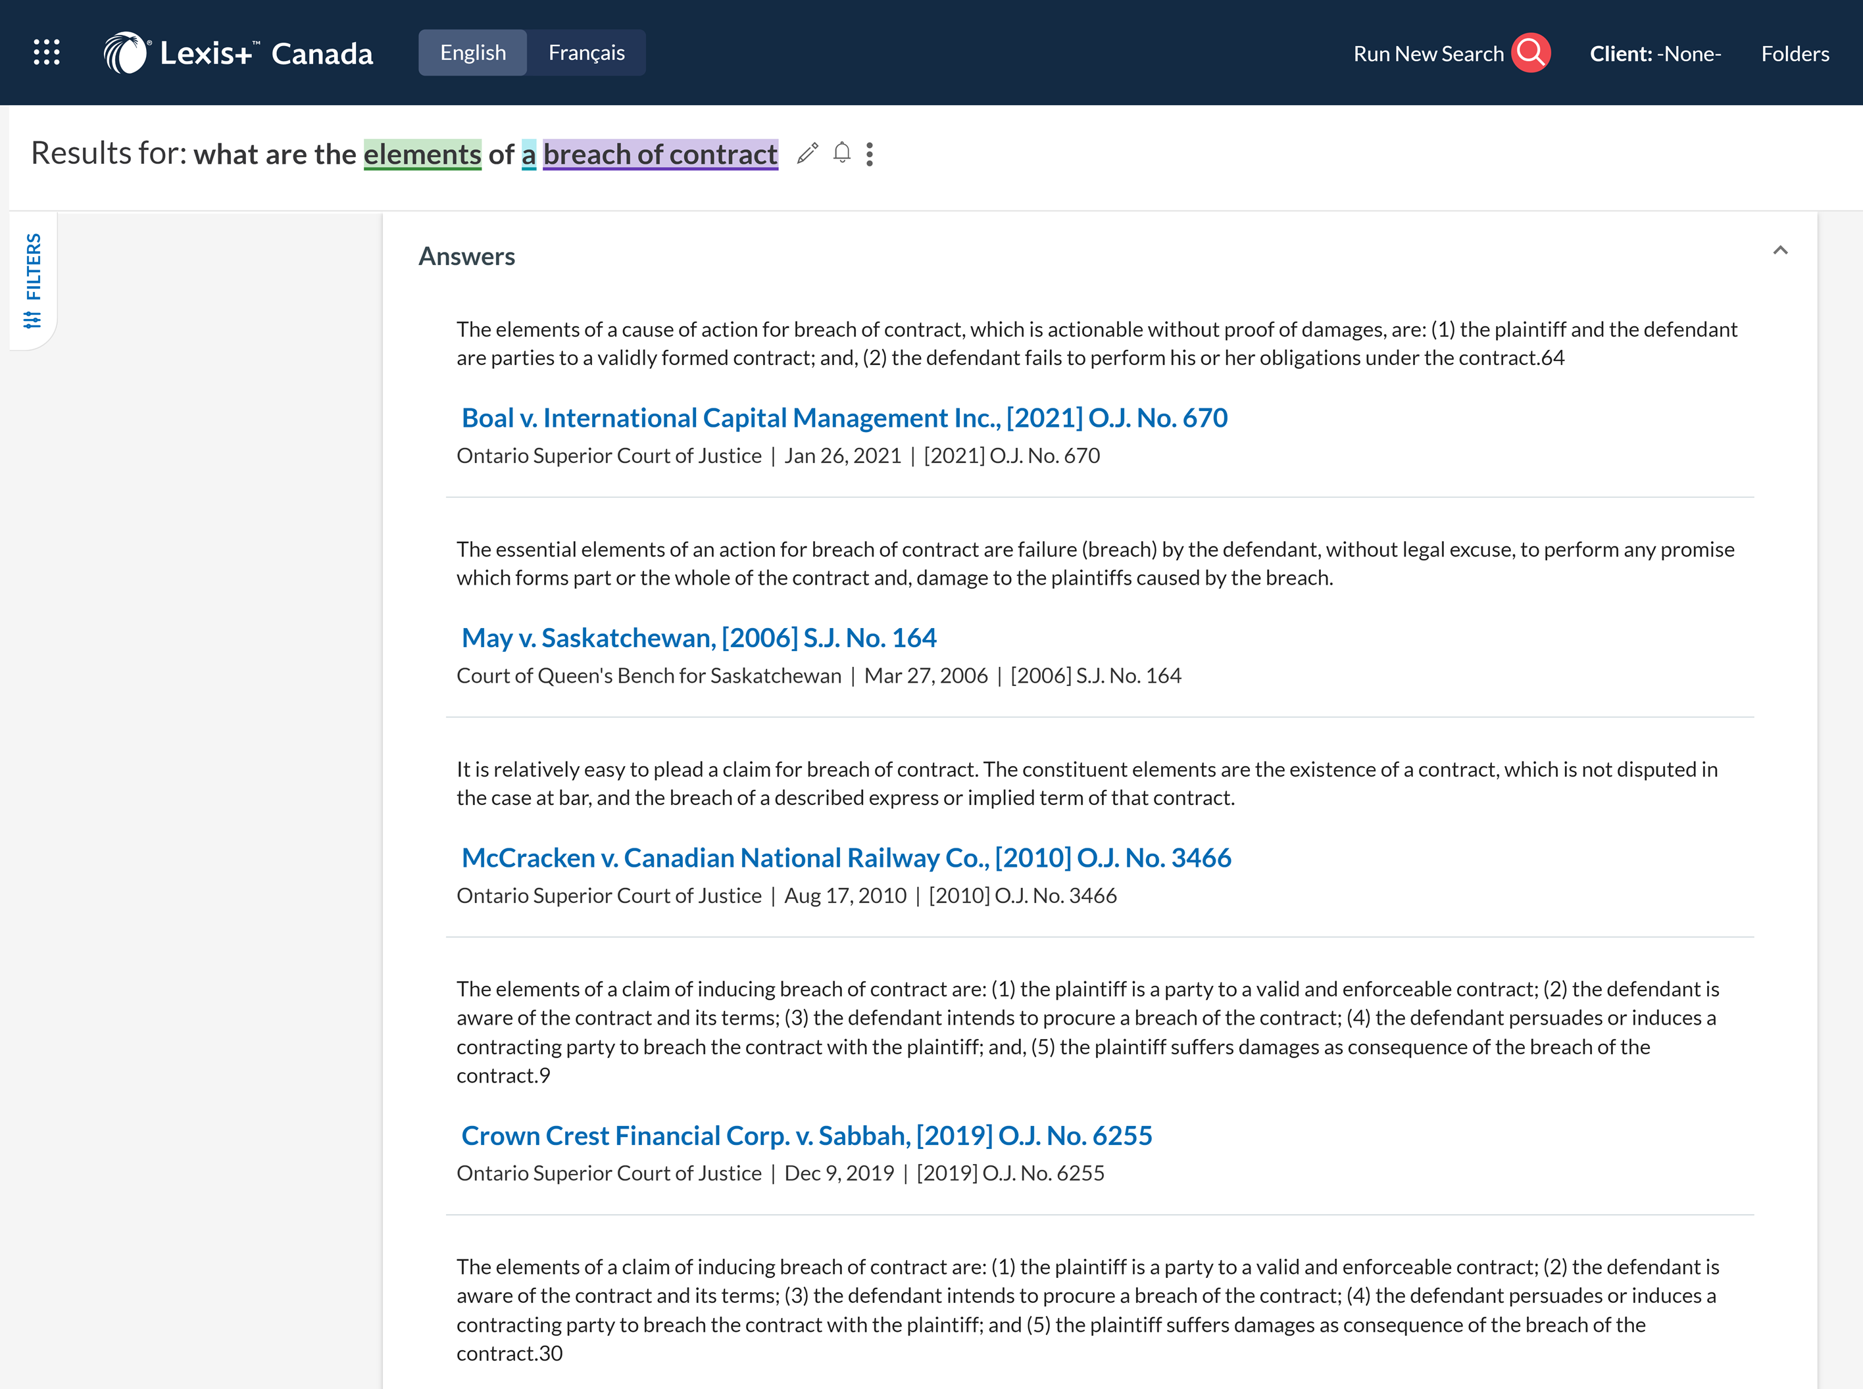The height and width of the screenshot is (1389, 1863).
Task: Click the Run New Search text
Action: coord(1428,54)
